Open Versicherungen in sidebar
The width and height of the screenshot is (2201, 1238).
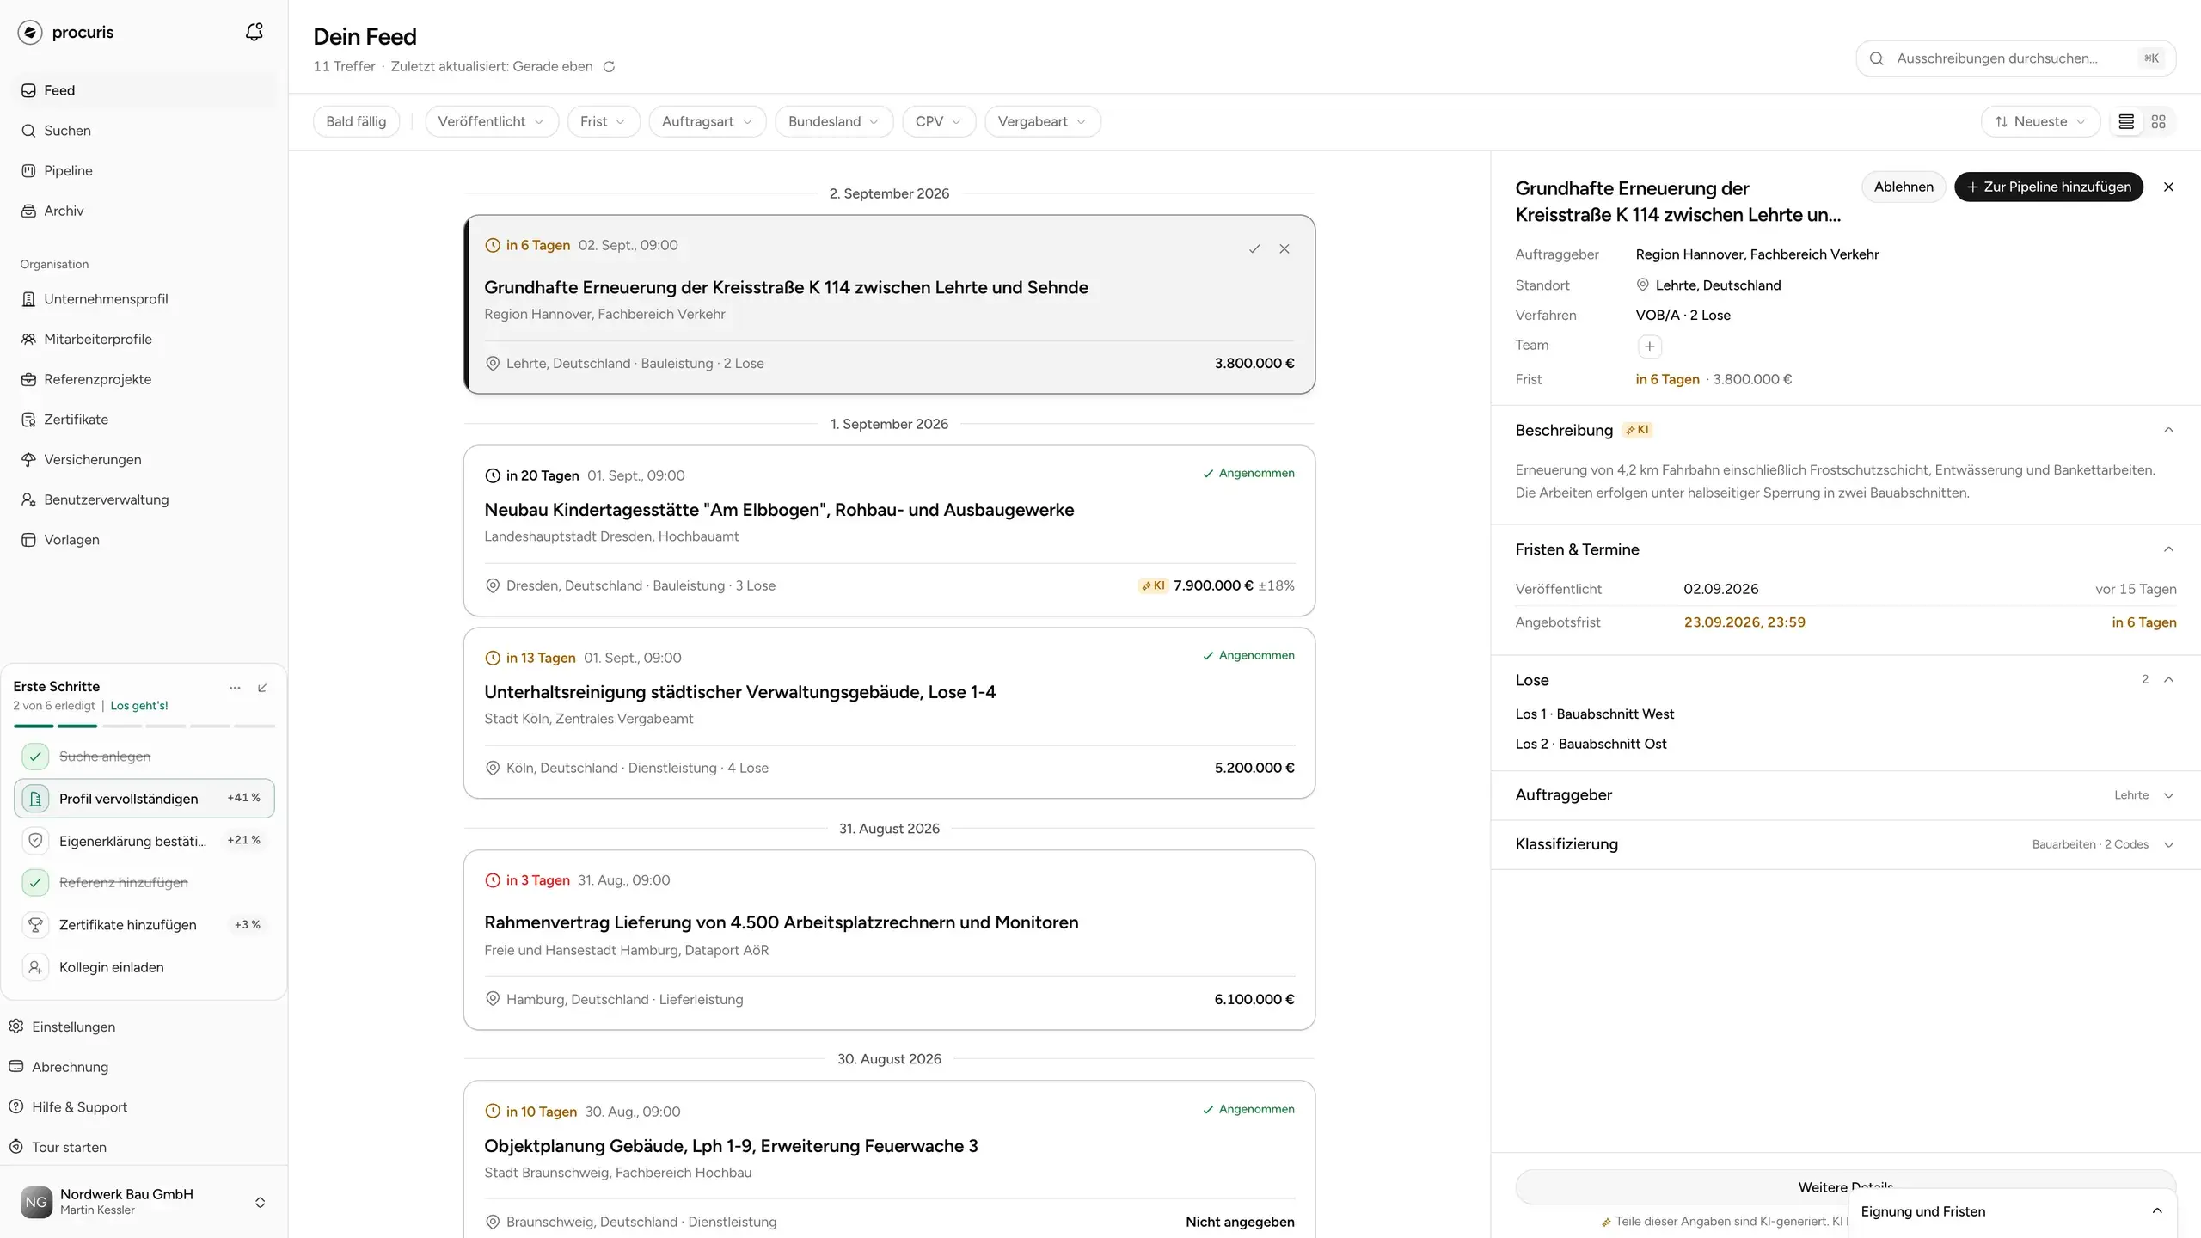144,459
